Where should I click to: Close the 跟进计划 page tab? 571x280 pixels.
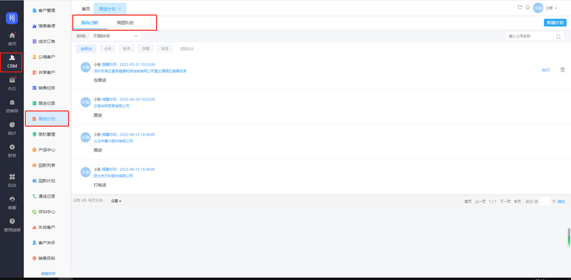120,9
